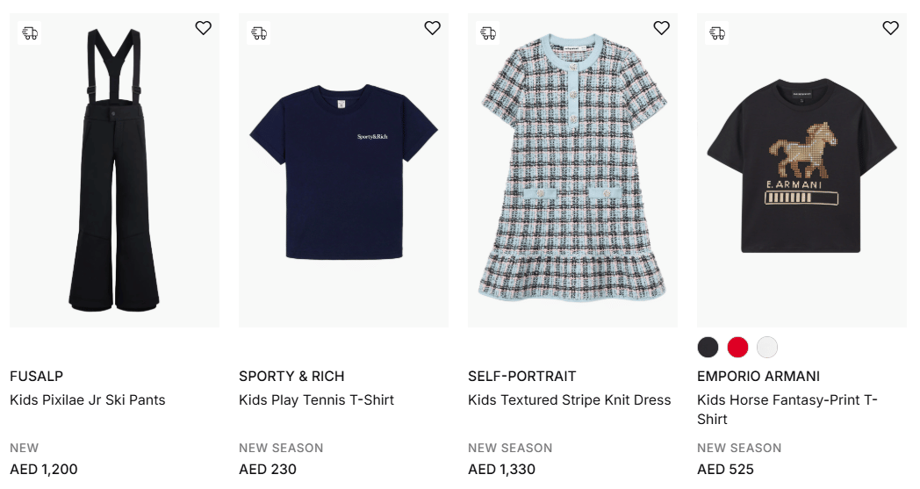The height and width of the screenshot is (489, 920).
Task: Pick the white color swatch
Action: pos(767,347)
